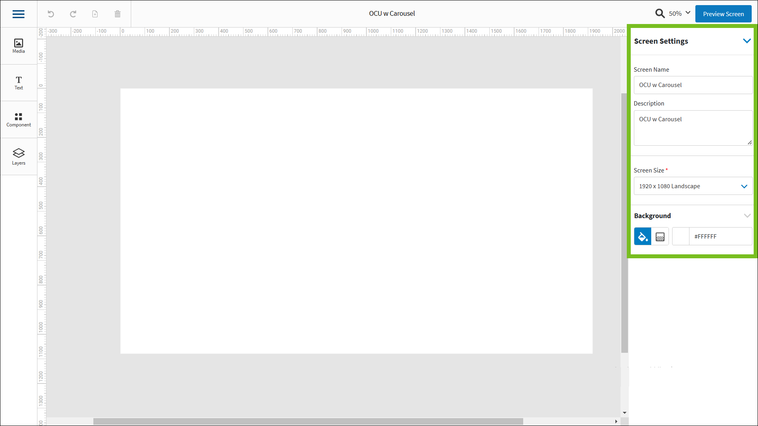The width and height of the screenshot is (758, 426).
Task: Click the Description text area
Action: pos(693,128)
